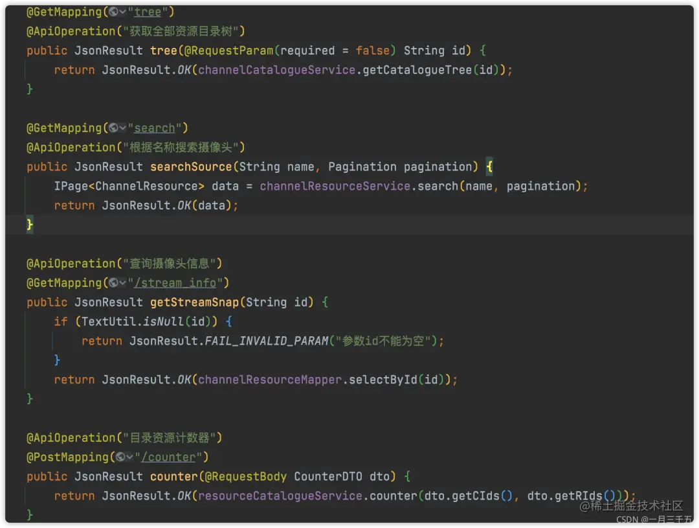699x528 pixels.
Task: Click the "false" keyword in required attribute
Action: 373,51
